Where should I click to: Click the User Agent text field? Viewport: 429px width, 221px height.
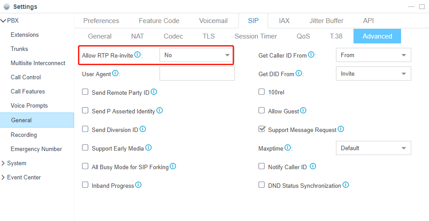197,74
